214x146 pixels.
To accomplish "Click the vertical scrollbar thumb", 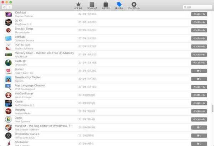I will (213, 109).
